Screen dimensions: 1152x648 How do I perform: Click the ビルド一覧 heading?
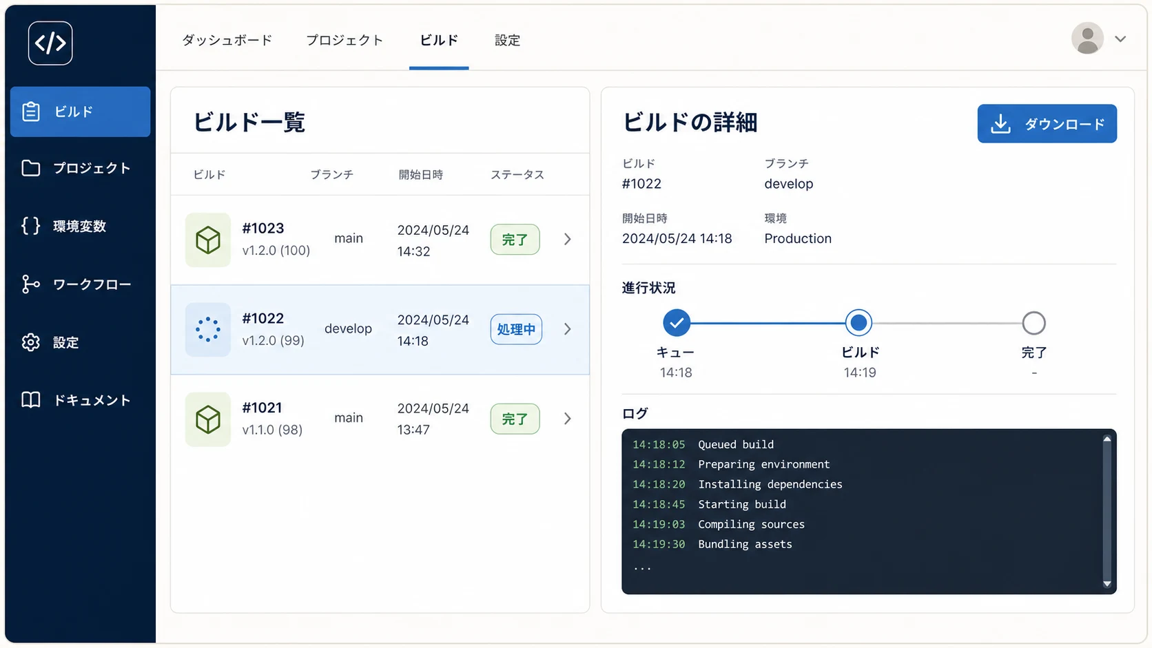tap(249, 123)
